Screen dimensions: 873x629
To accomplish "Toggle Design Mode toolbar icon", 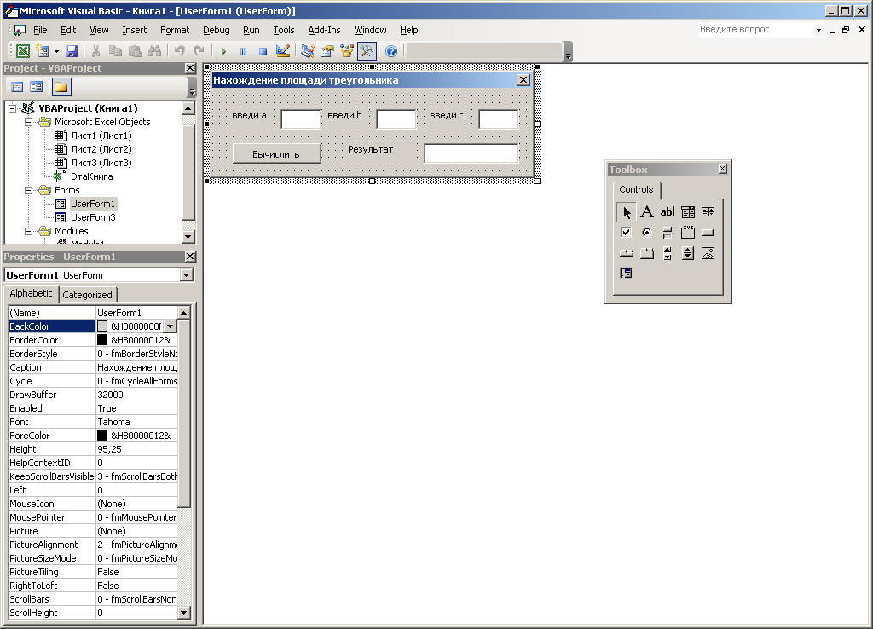I will pyautogui.click(x=283, y=51).
